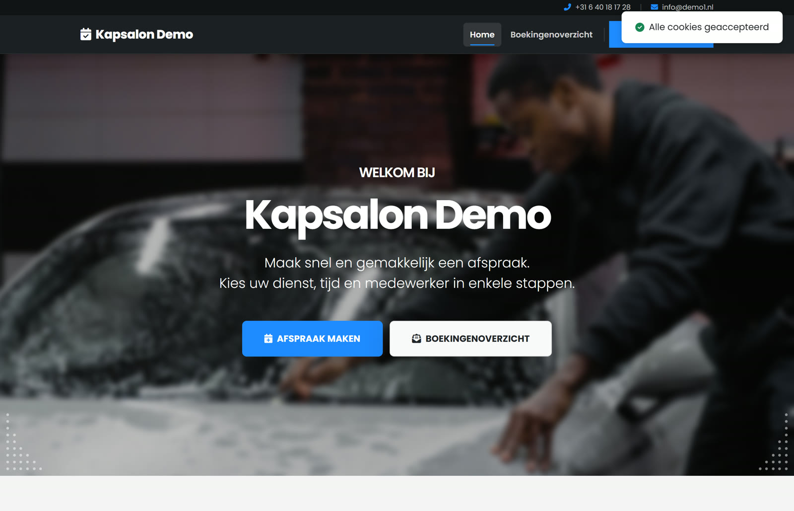Screen dimensions: 794x511
Task: Click the line starting "Kies uw dienst, tijd"
Action: coord(397,283)
